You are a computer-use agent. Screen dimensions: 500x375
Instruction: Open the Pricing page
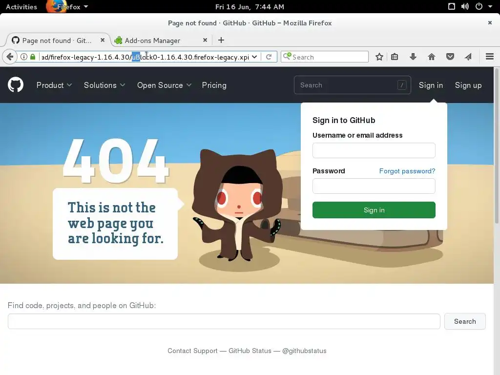[214, 85]
